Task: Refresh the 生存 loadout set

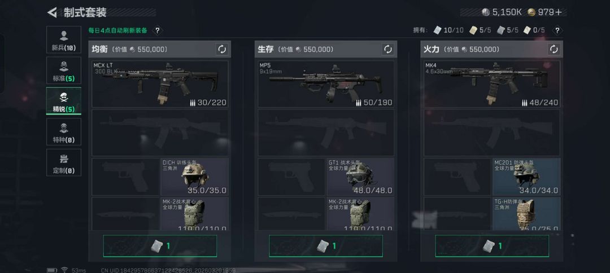Action: click(388, 49)
